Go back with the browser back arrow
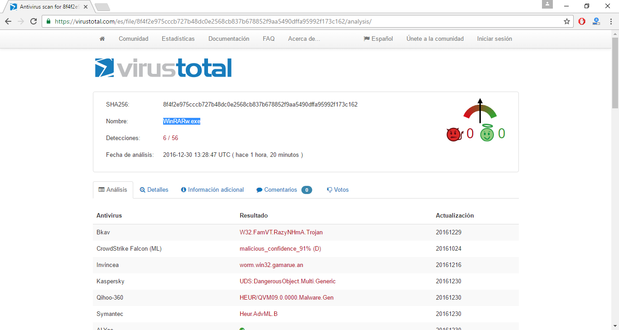 [8, 21]
